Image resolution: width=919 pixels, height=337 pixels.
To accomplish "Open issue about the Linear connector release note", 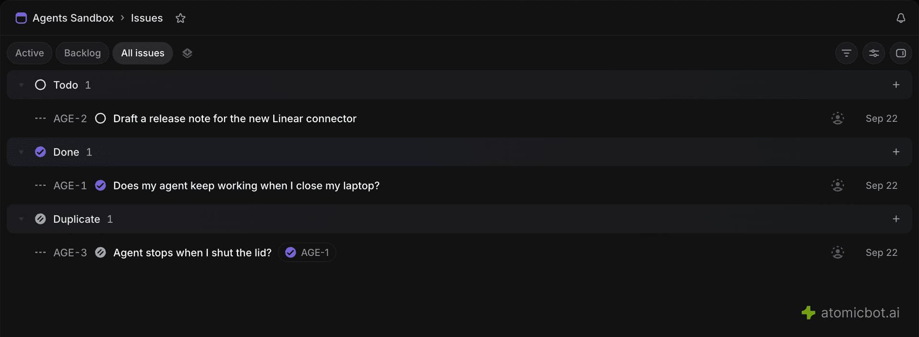I will coord(235,118).
